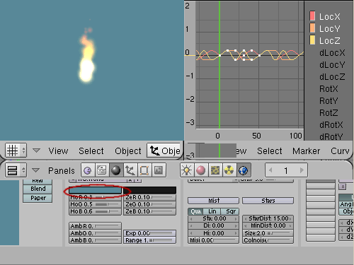The width and height of the screenshot is (354, 265).
Task: Toggle the Mist button
Action: [x=213, y=201]
